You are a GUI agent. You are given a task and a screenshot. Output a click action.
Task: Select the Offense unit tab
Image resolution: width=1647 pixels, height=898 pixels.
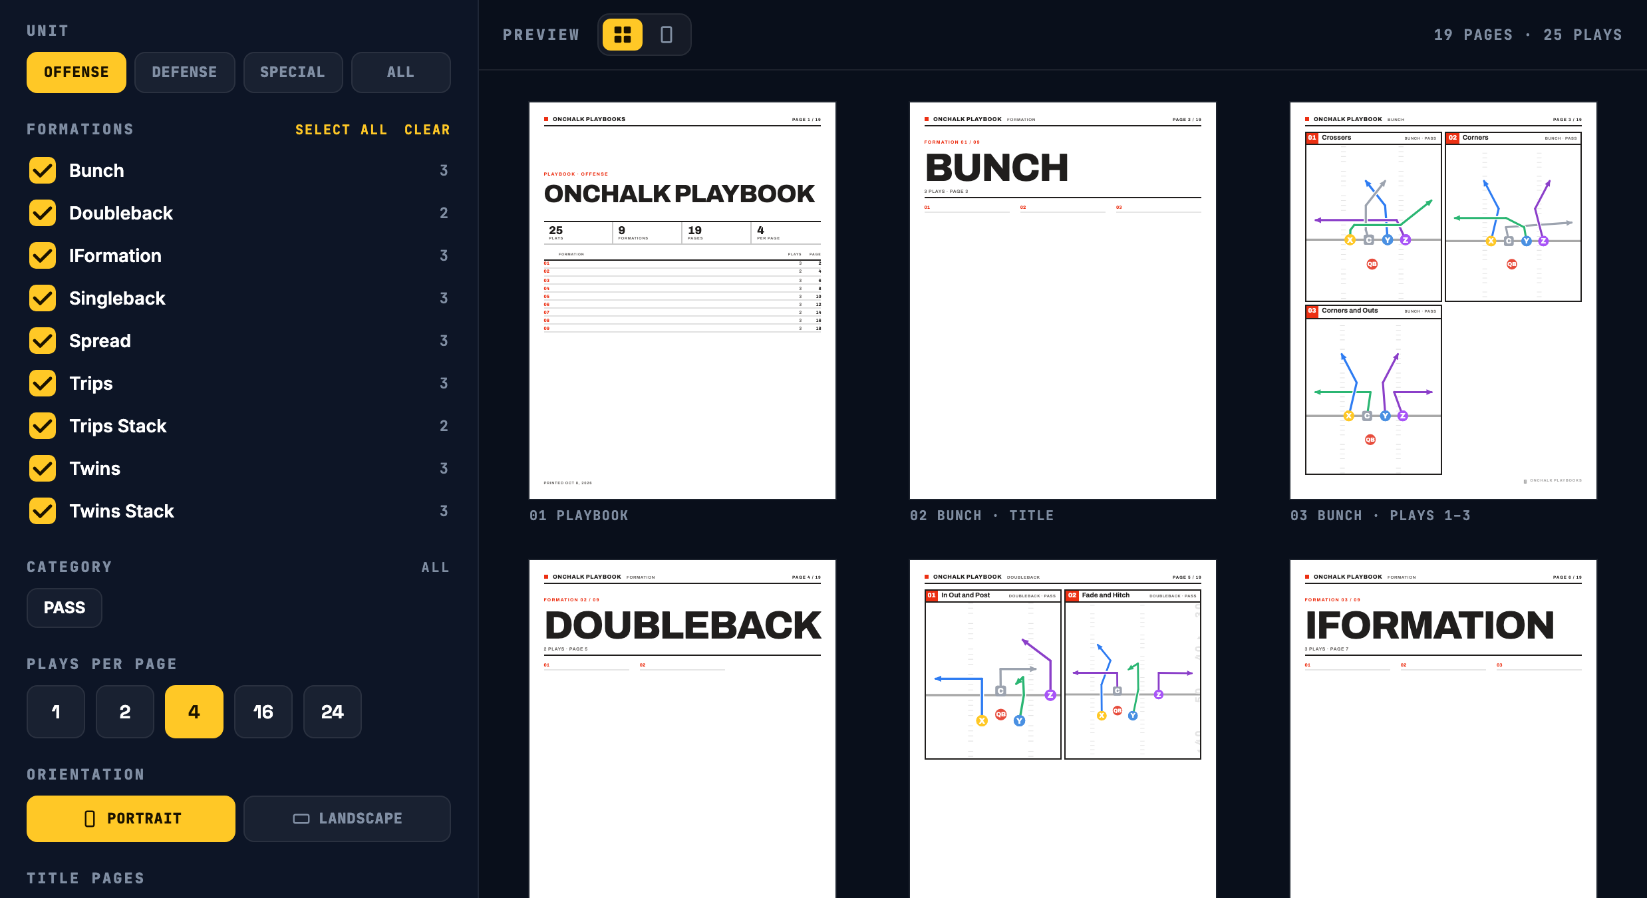(x=76, y=73)
